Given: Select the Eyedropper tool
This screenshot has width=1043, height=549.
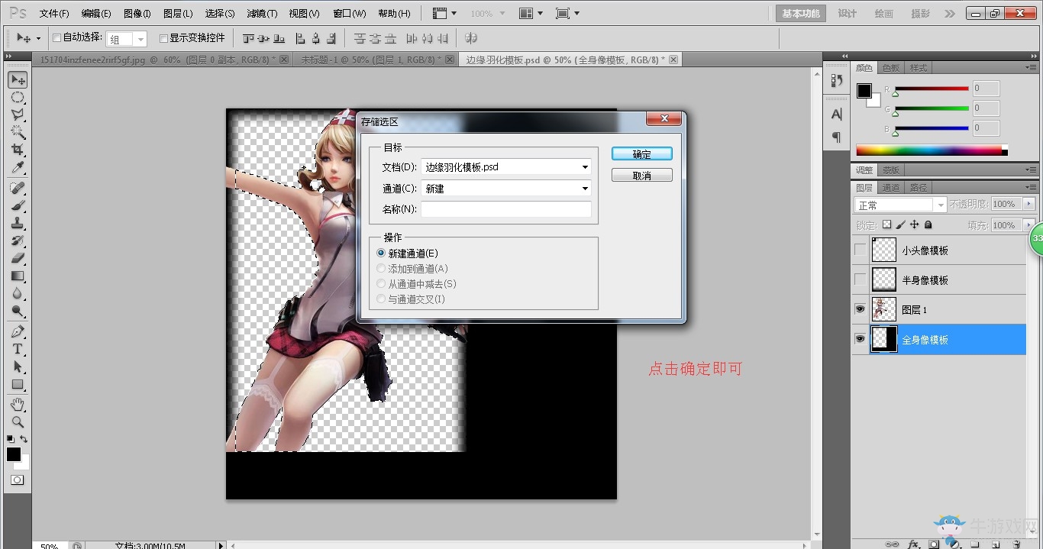Looking at the screenshot, I should [x=18, y=167].
